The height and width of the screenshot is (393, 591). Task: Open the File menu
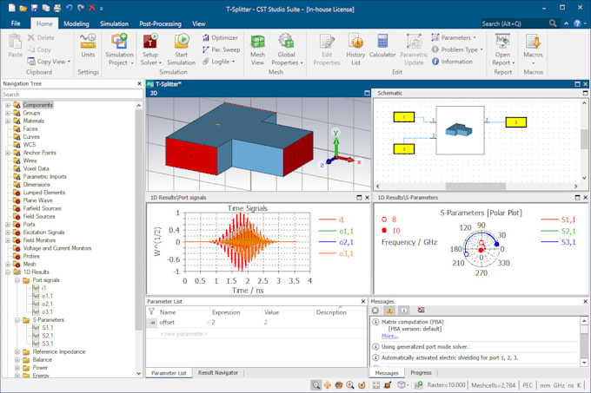(x=16, y=23)
